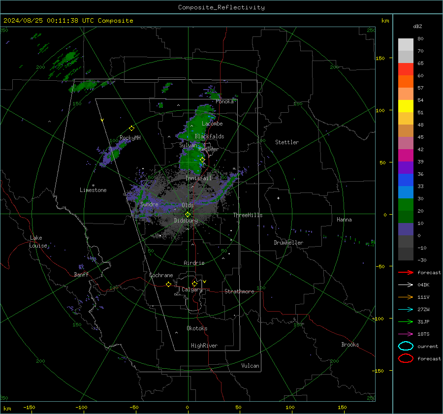
Task: Click the Blackfalds city label
Action: click(209, 136)
